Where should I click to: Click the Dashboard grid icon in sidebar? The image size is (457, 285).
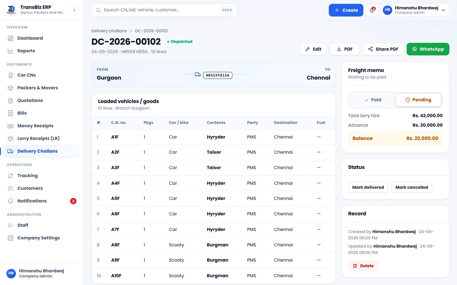click(x=11, y=38)
